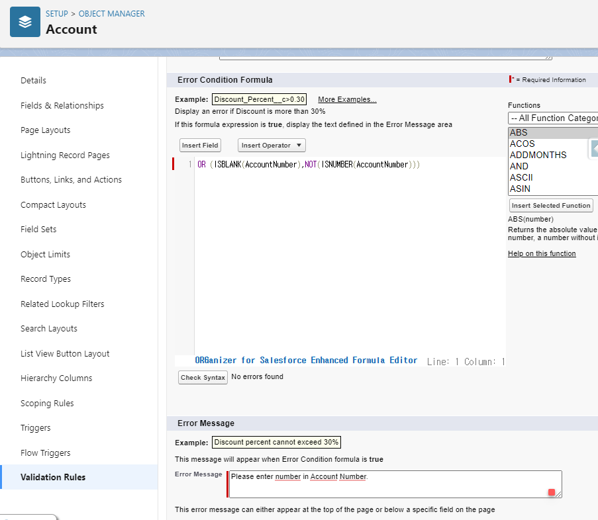
Task: Go to Triggers
Action: click(36, 428)
